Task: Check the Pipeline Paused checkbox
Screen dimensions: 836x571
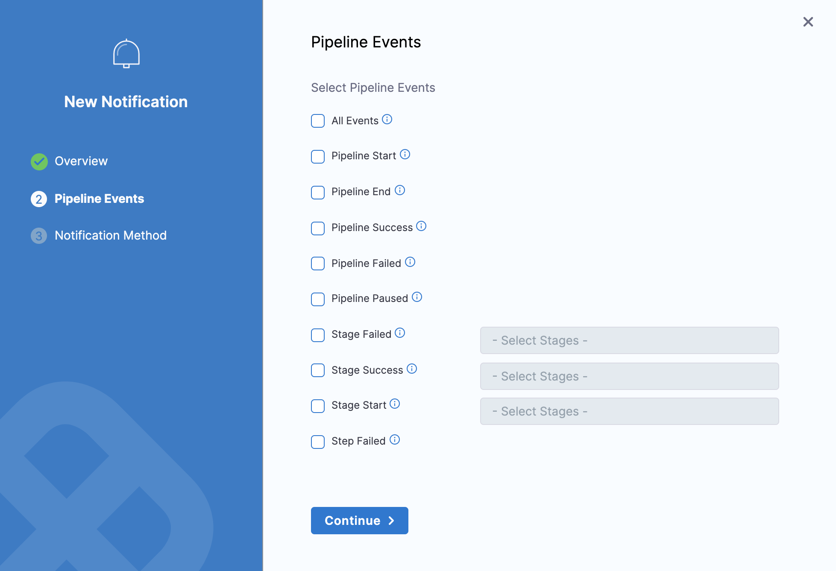Action: [318, 299]
